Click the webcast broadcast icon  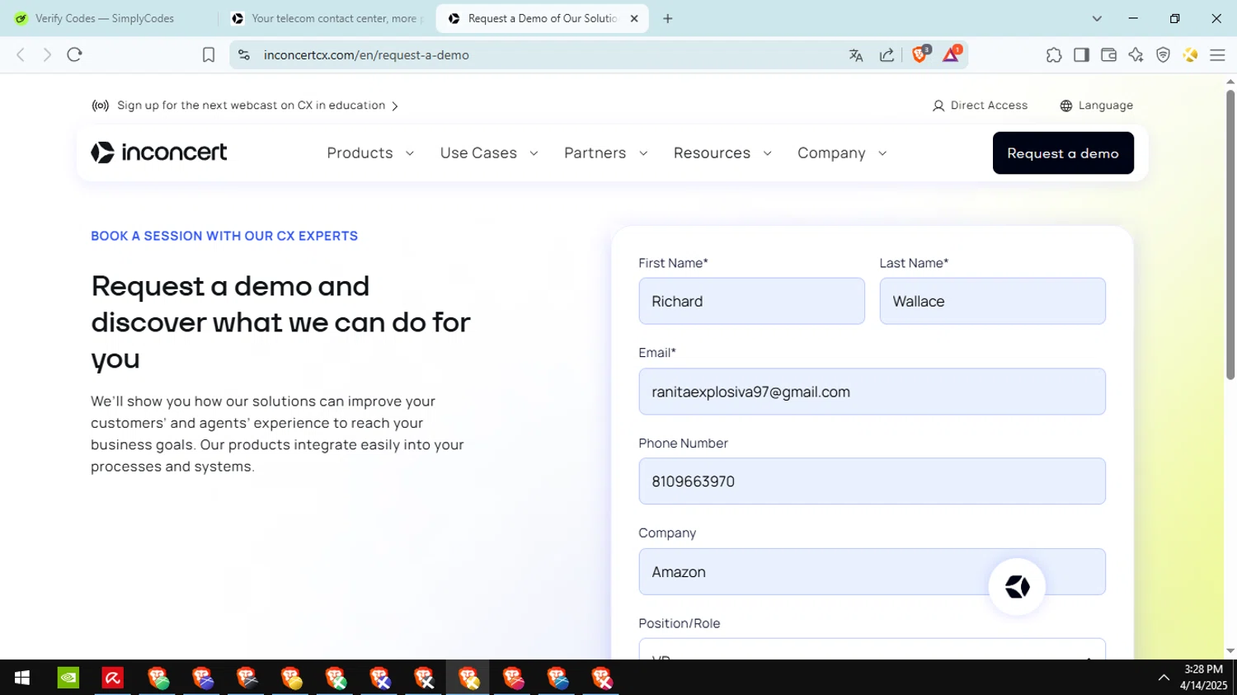(x=101, y=106)
